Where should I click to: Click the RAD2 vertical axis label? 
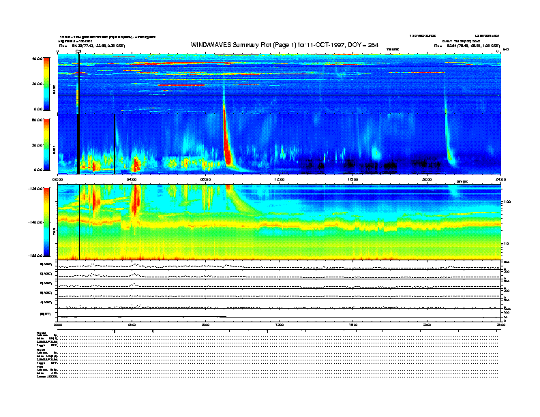(54, 90)
